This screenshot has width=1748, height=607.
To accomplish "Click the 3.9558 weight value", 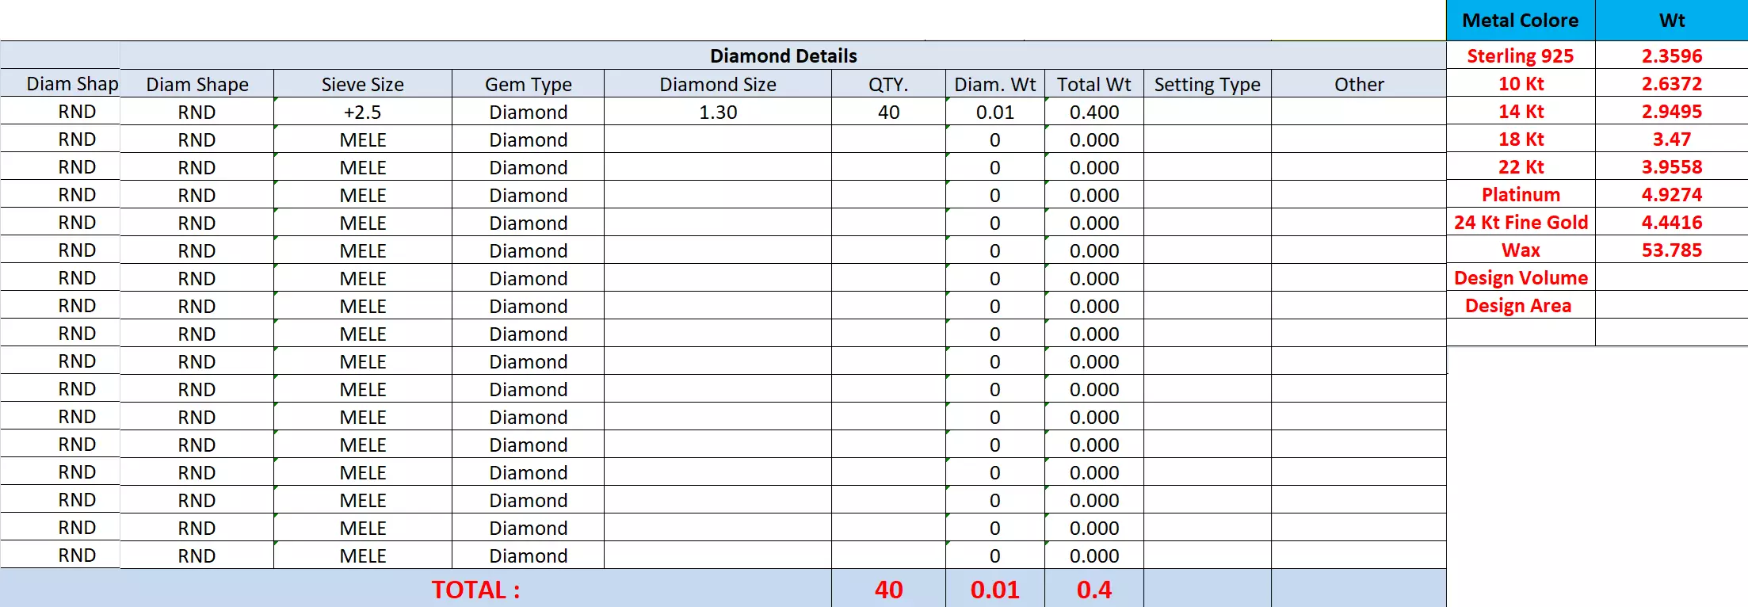I will tap(1672, 166).
